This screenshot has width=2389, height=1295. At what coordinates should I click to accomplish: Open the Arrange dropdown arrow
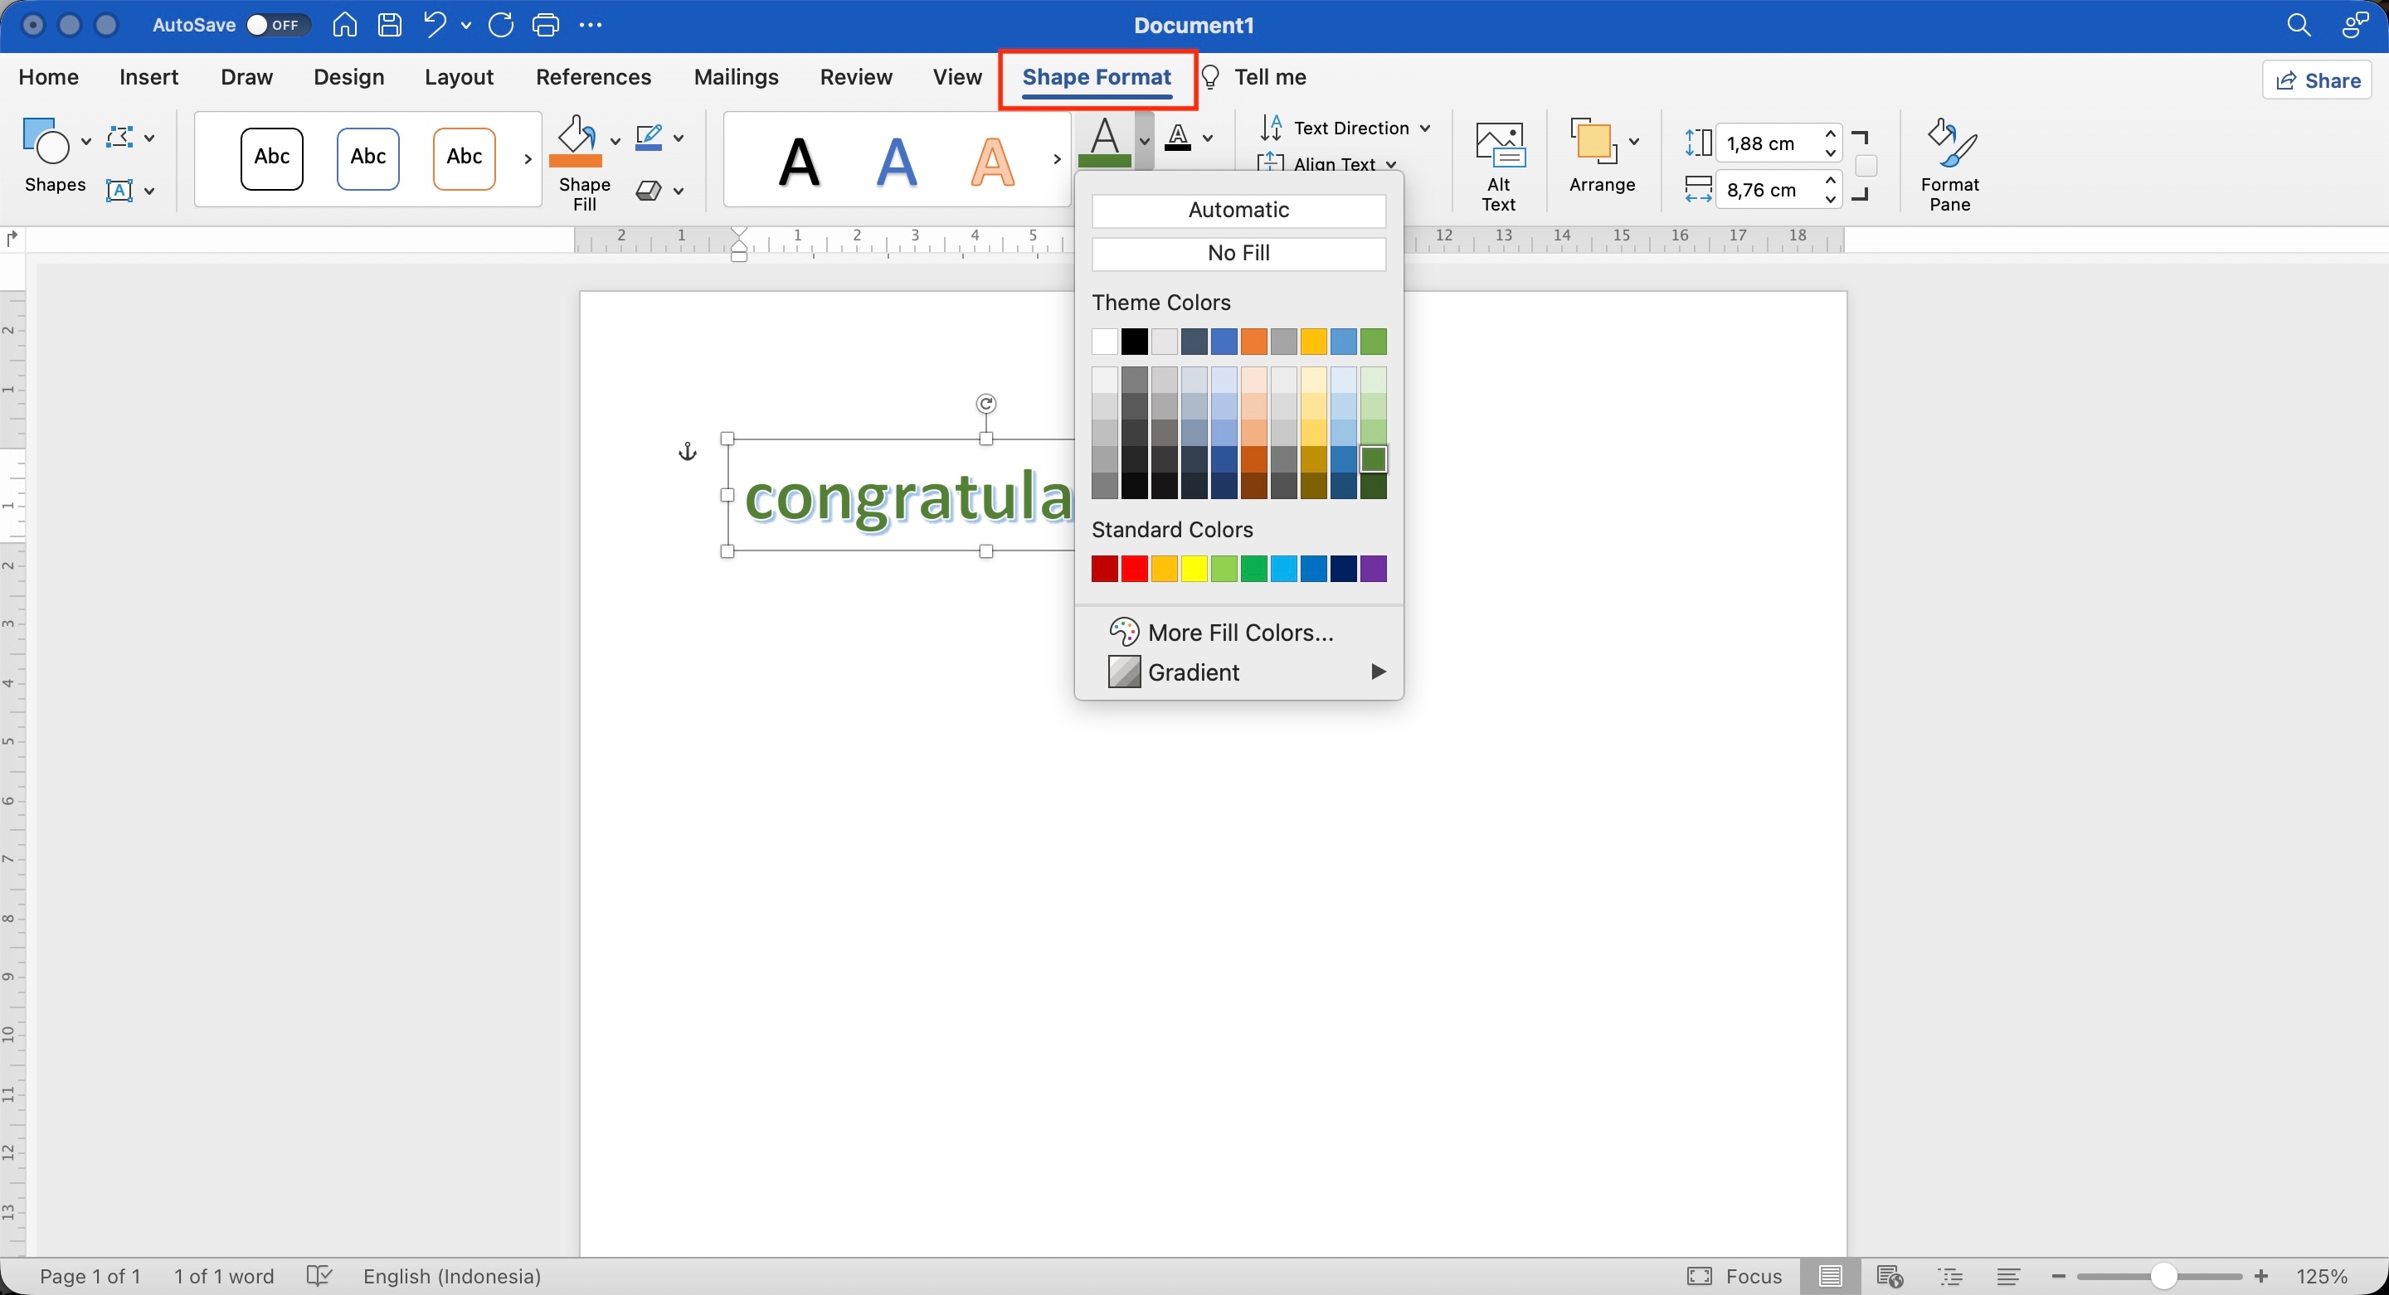1634,141
